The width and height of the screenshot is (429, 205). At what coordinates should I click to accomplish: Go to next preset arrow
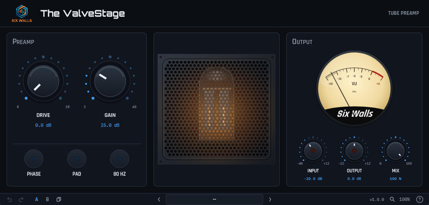(x=270, y=200)
